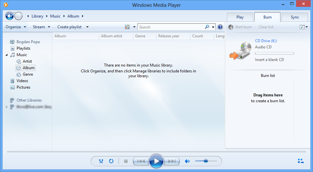313x172 pixels.
Task: Expand the breadcrumb arrow after Album
Action: tap(83, 16)
